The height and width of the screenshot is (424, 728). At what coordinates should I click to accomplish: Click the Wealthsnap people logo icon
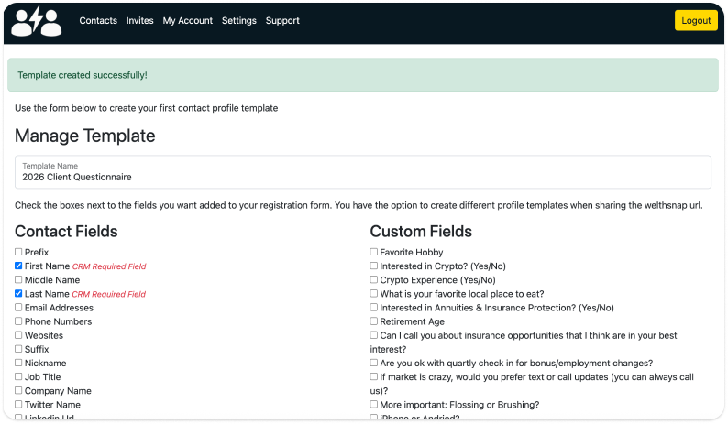[x=37, y=20]
